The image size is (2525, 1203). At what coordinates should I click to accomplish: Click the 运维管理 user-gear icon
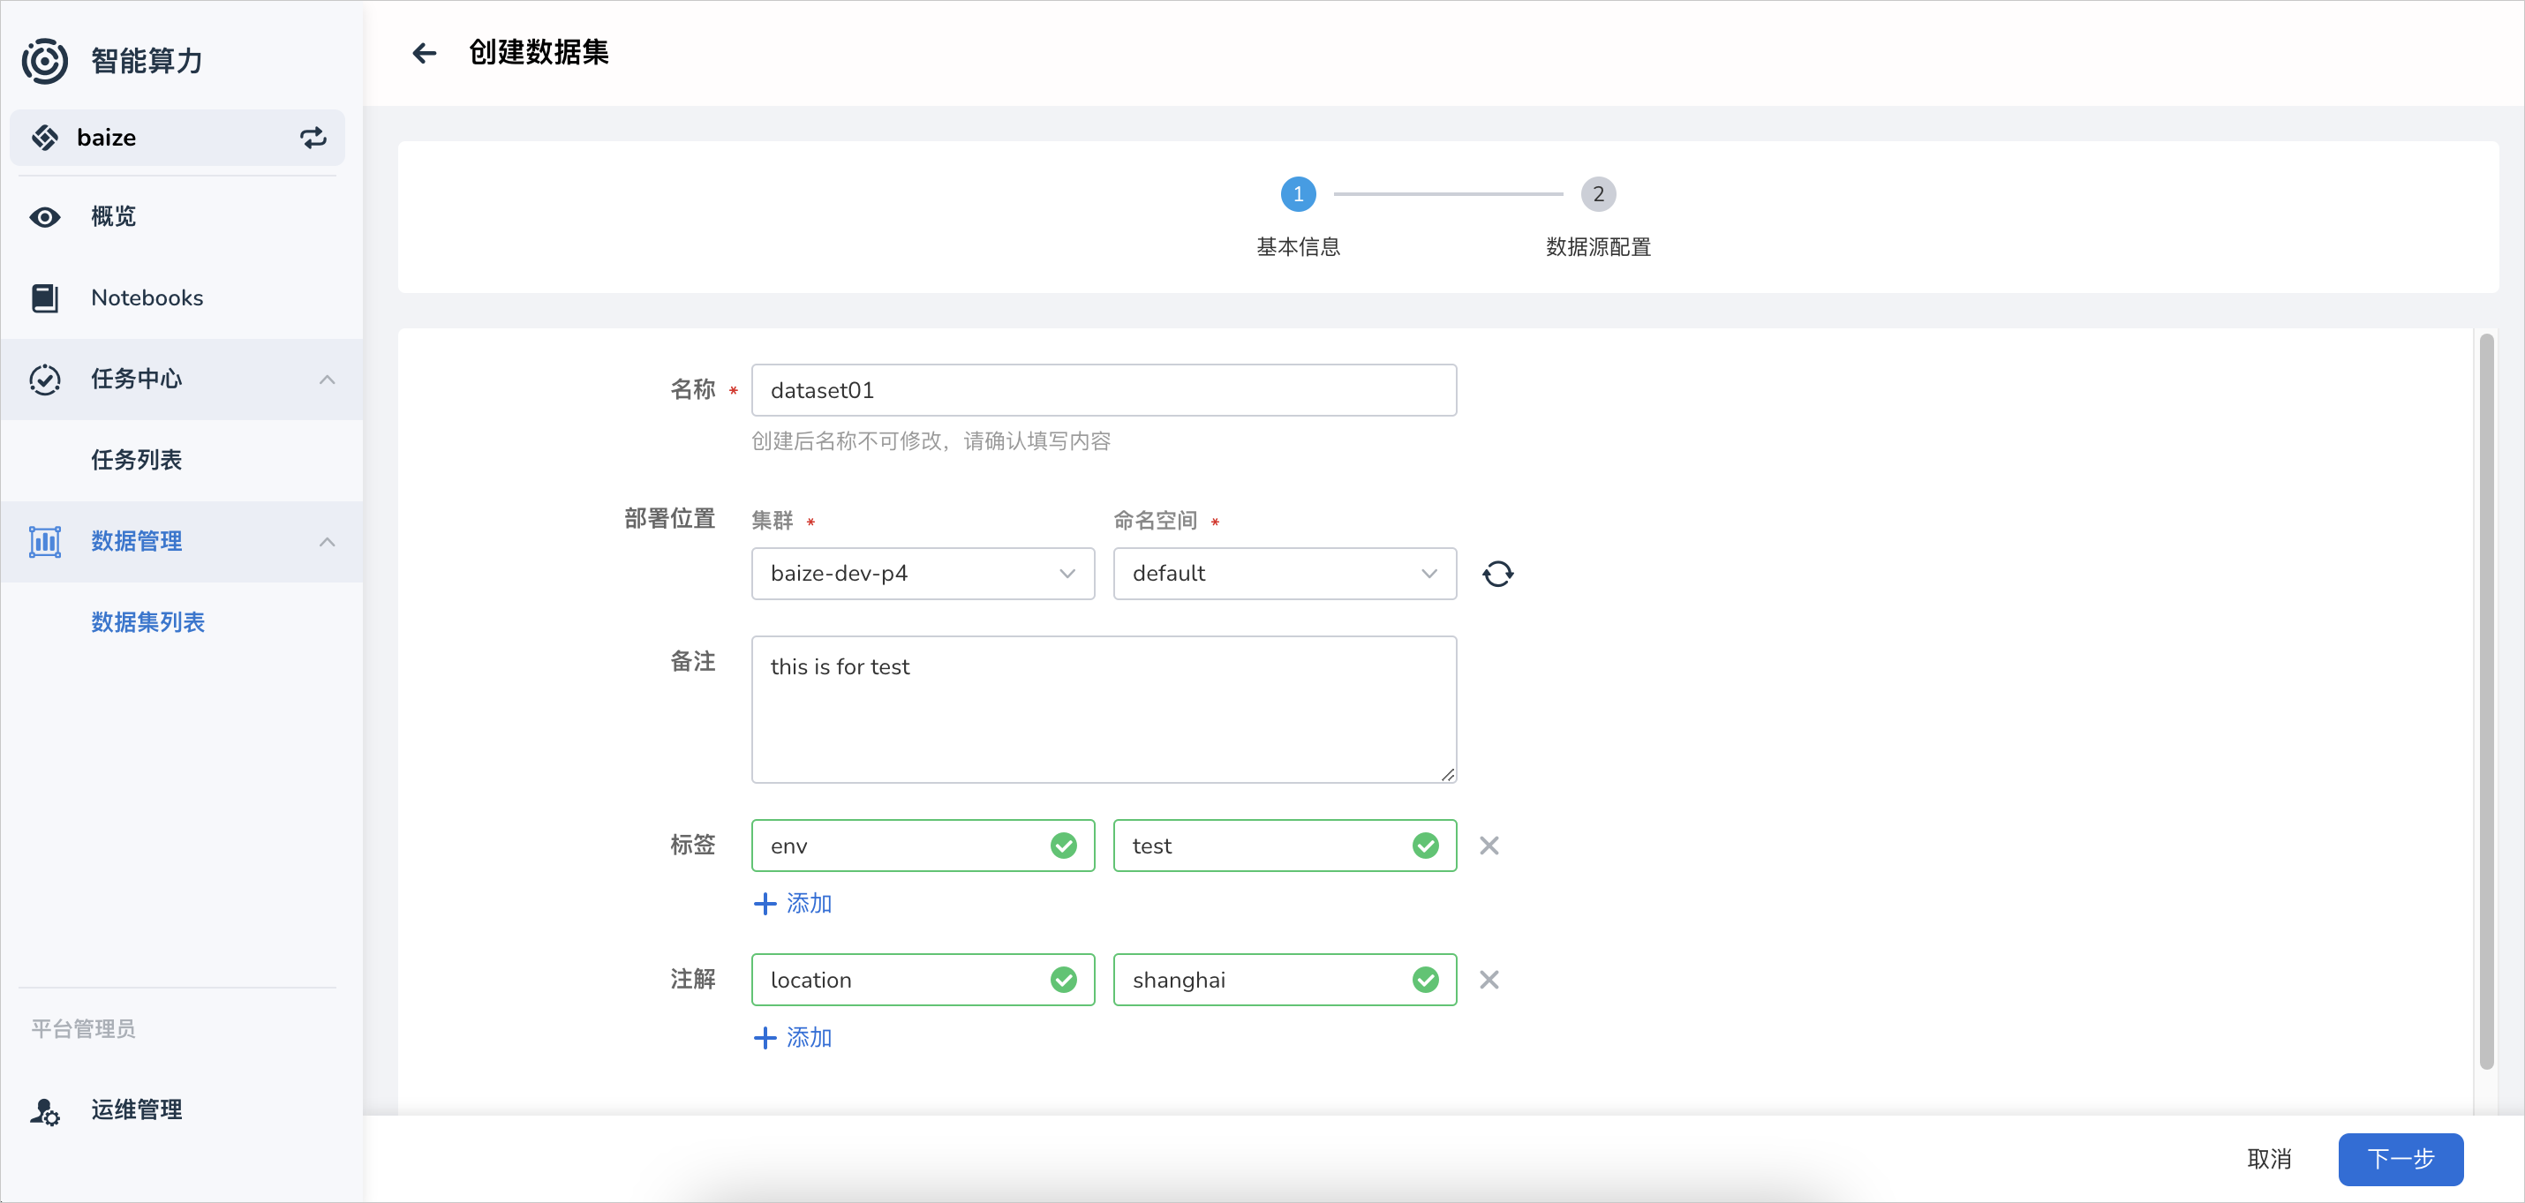[45, 1111]
